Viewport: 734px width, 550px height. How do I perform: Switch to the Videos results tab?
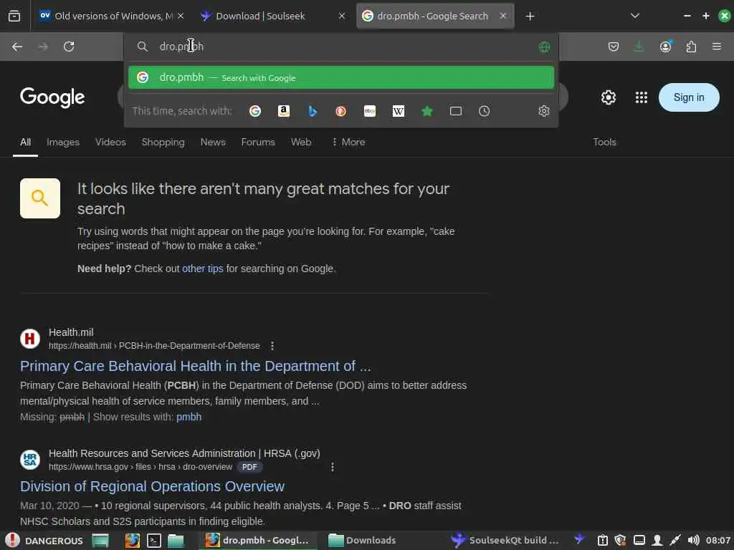110,143
